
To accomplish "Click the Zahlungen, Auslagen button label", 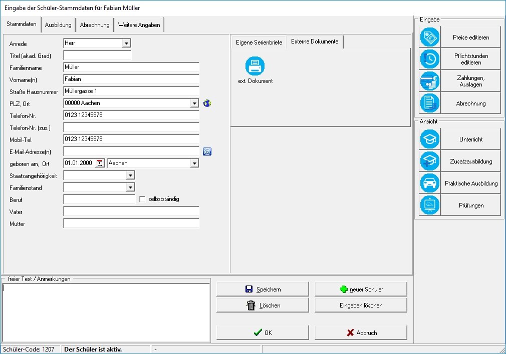I will click(471, 81).
